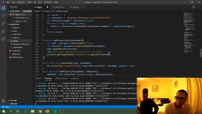Click the public breadcrumb segment
This screenshot has height=114, width=202.
coord(37,11)
